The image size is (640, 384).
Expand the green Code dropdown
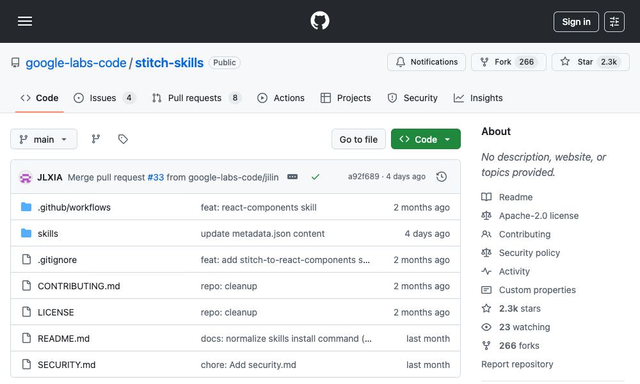point(426,139)
